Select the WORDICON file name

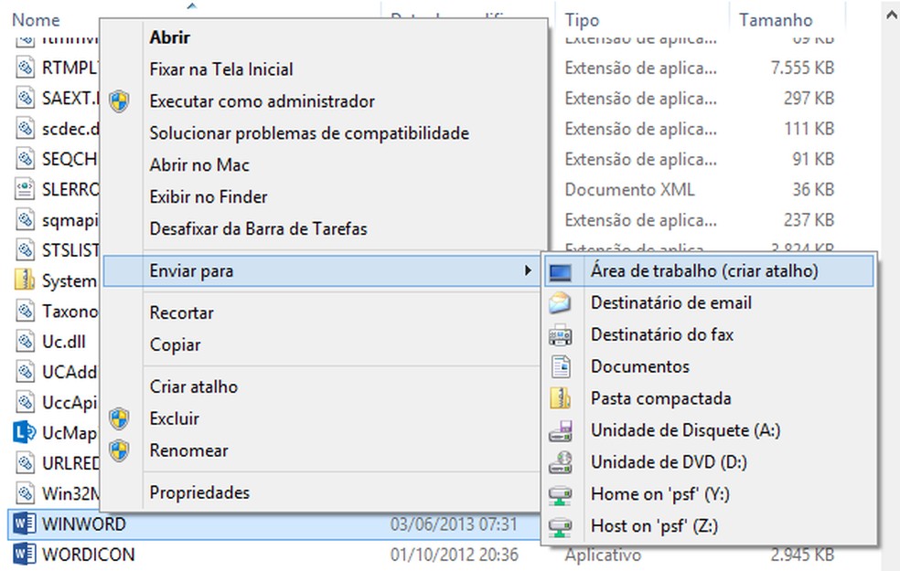pos(89,555)
